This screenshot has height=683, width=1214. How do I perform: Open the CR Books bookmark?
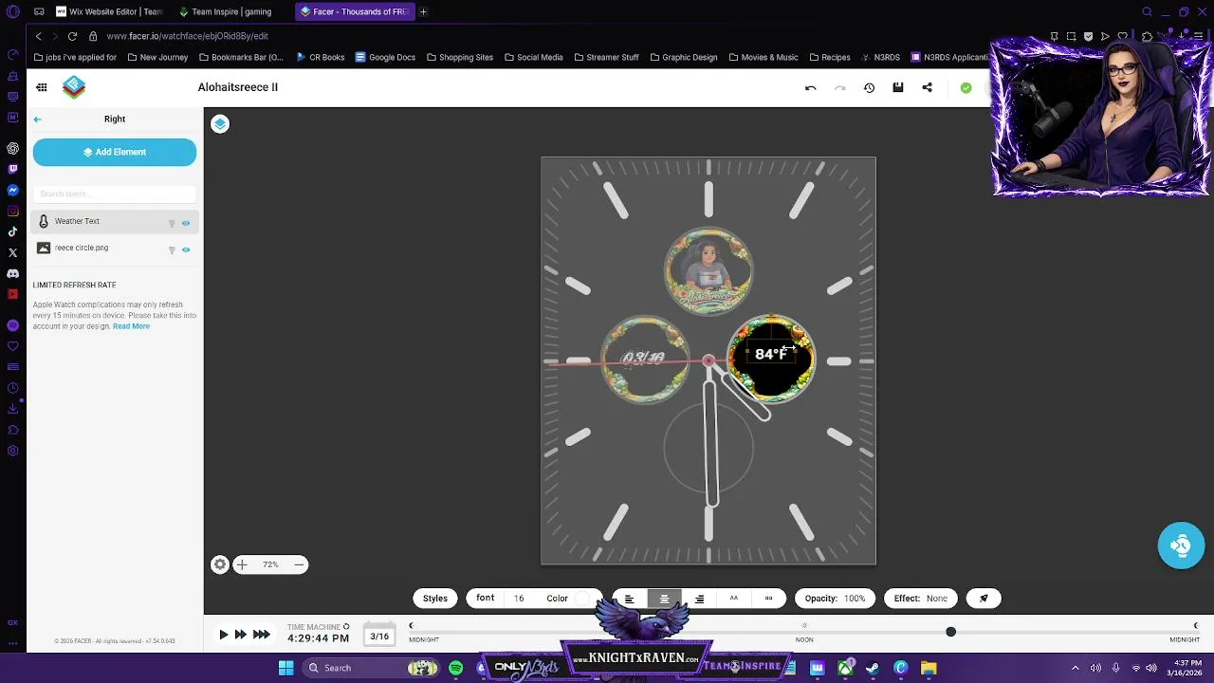(x=320, y=57)
